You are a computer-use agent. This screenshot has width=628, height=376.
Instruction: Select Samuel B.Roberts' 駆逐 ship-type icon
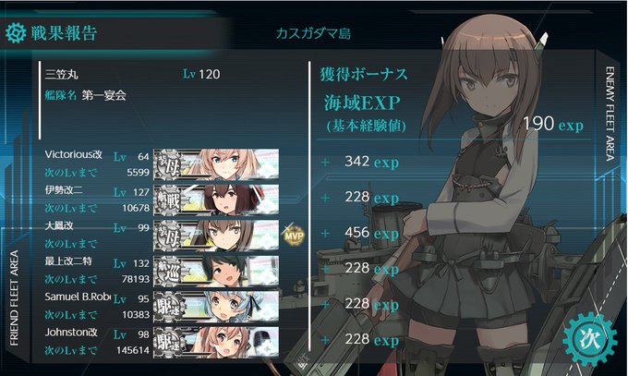click(x=168, y=307)
